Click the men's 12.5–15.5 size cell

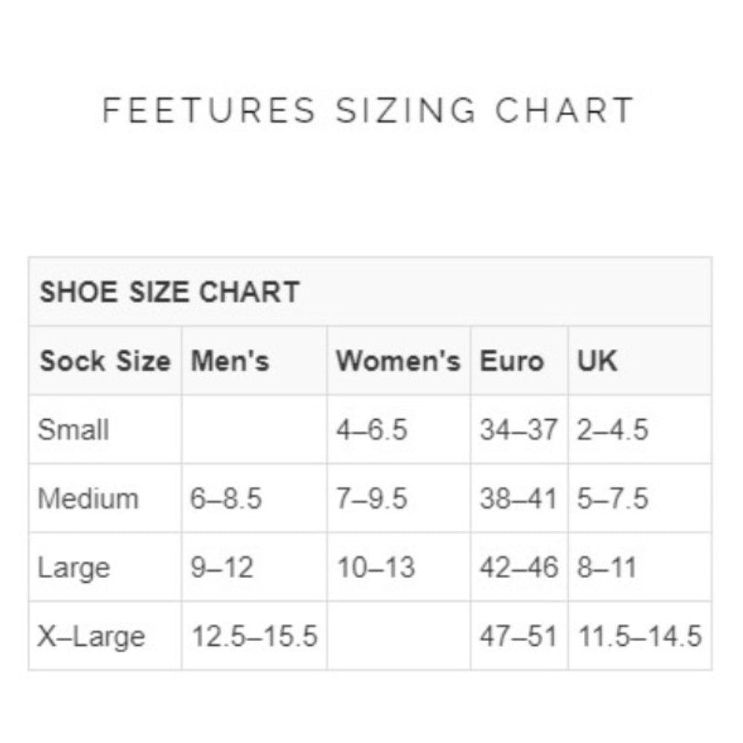tap(255, 637)
